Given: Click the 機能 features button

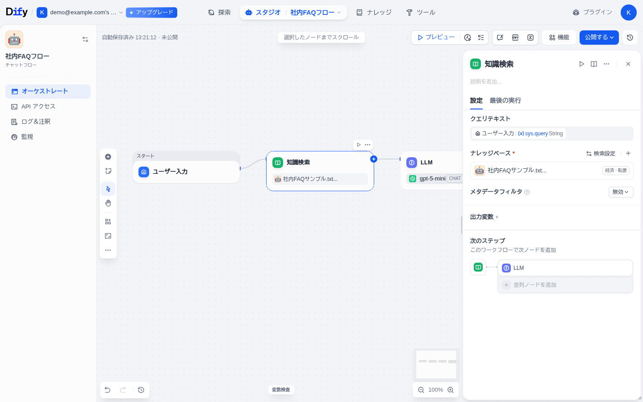Looking at the screenshot, I should coord(559,38).
